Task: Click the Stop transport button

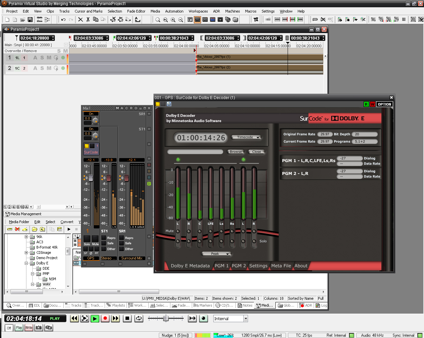Action: tap(127, 319)
